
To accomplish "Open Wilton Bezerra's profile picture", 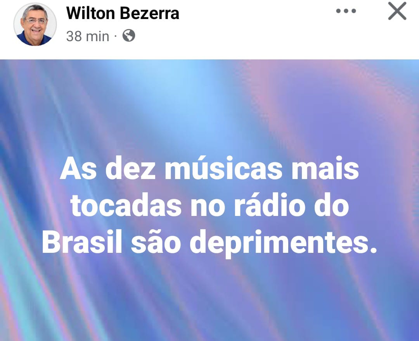I will coord(35,24).
